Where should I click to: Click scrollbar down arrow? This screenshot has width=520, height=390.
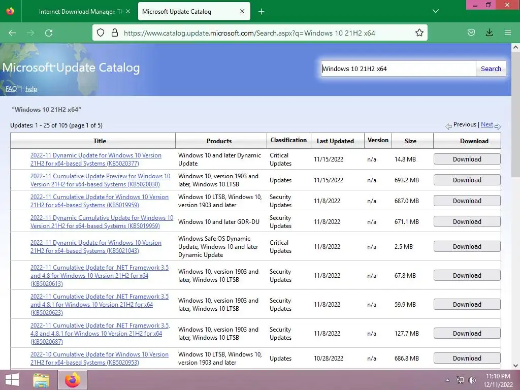[515, 366]
